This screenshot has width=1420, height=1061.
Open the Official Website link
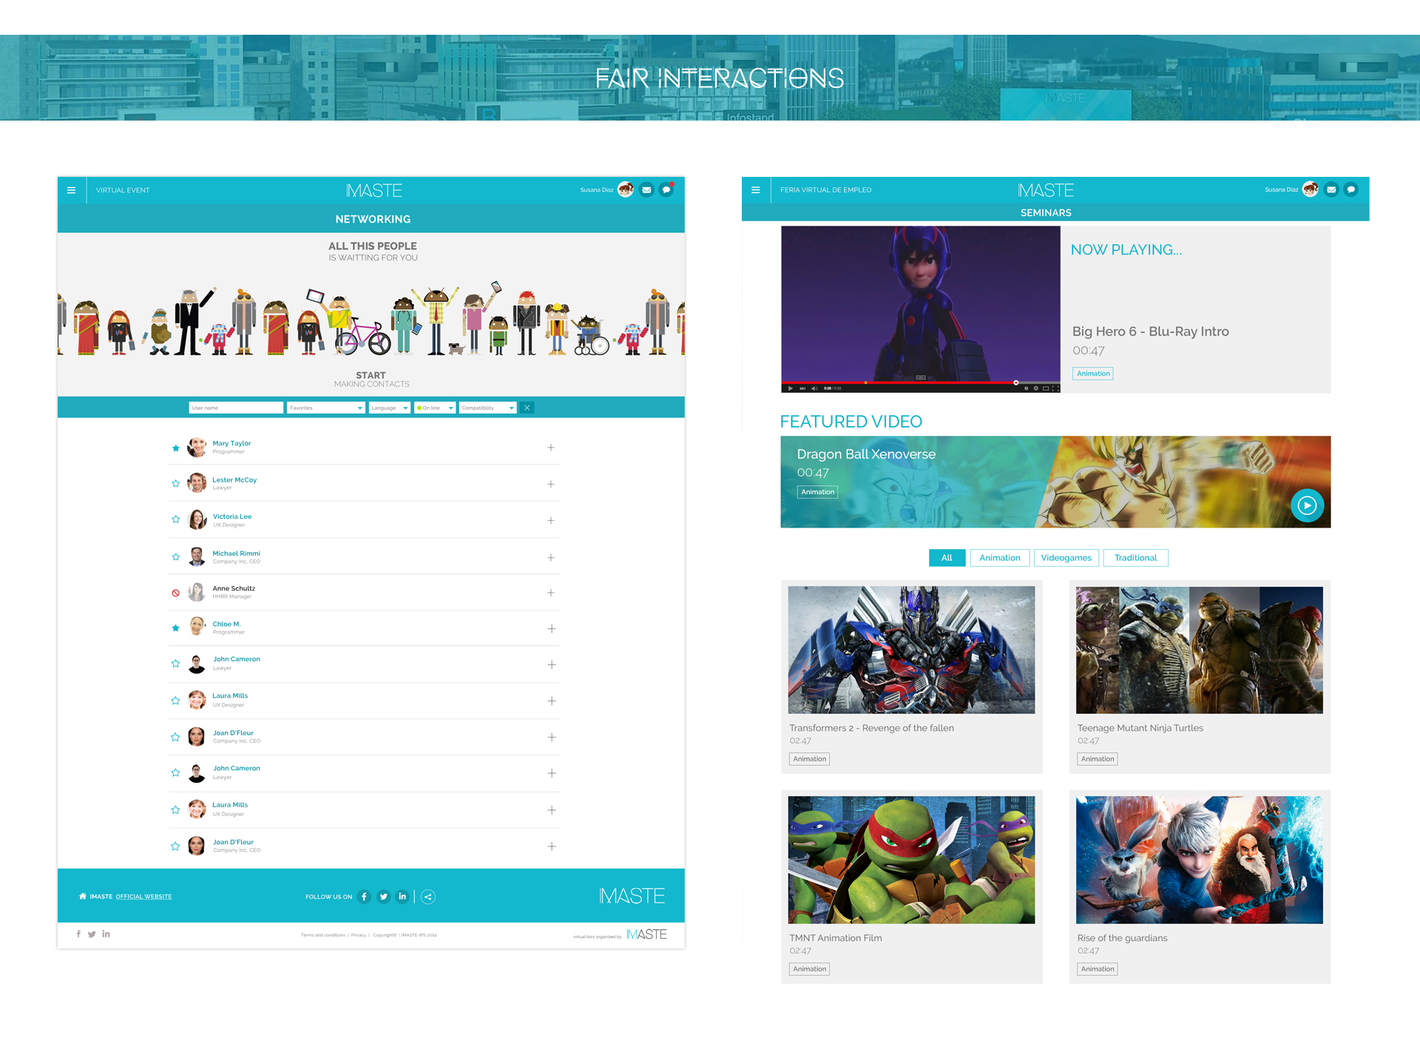(143, 897)
